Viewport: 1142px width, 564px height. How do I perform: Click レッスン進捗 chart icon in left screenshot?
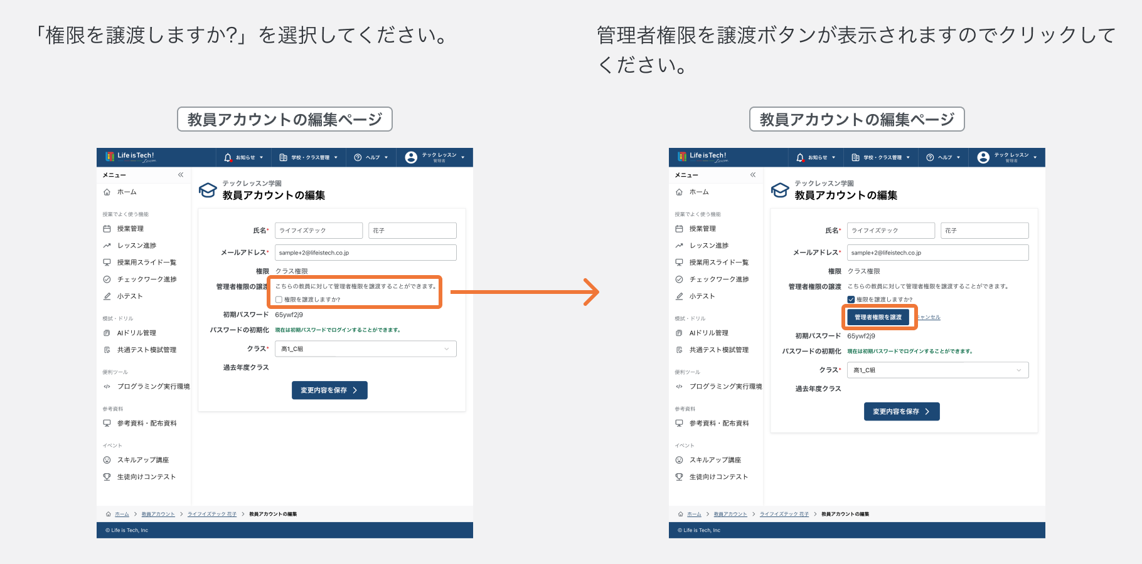coord(107,246)
